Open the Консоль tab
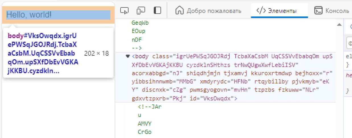Viewport: 352px width, 138px height. point(337,11)
